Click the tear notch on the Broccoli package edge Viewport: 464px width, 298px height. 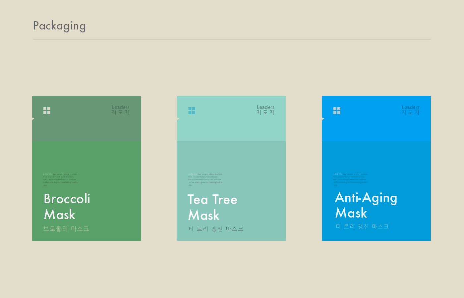tap(33, 119)
